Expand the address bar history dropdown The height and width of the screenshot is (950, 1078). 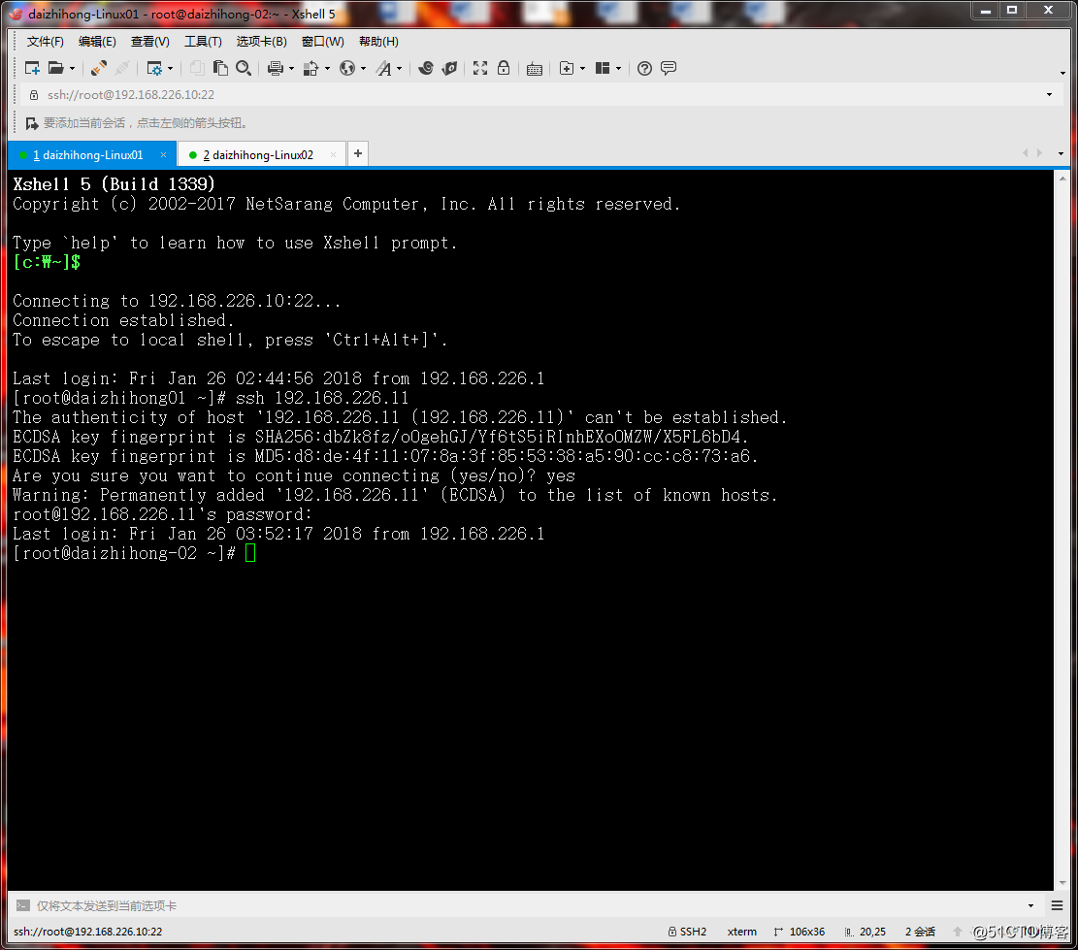click(1049, 95)
